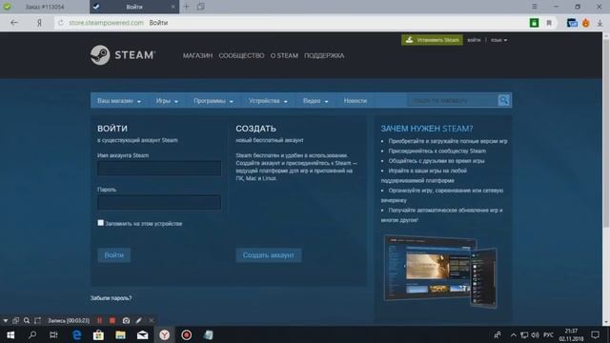The width and height of the screenshot is (610, 343).
Task: Click the Yandex Browser taskbar icon
Action: point(165,334)
